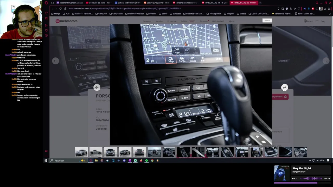Screen dimensions: 333x187
Task: Switch to Leowo Reddit tab
Action: point(156,3)
